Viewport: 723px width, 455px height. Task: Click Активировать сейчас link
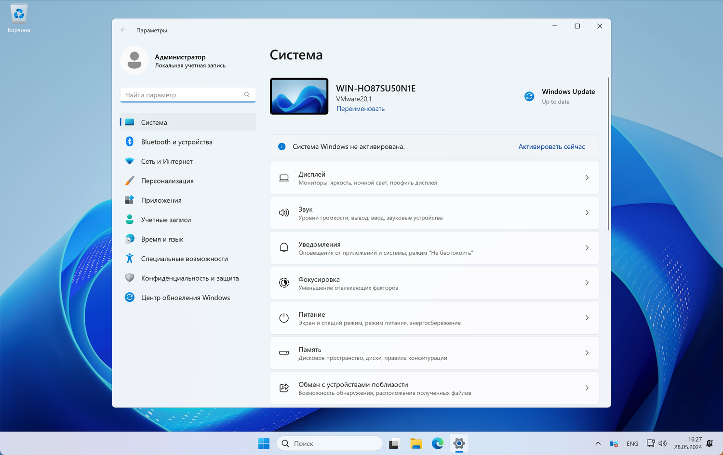click(x=551, y=147)
